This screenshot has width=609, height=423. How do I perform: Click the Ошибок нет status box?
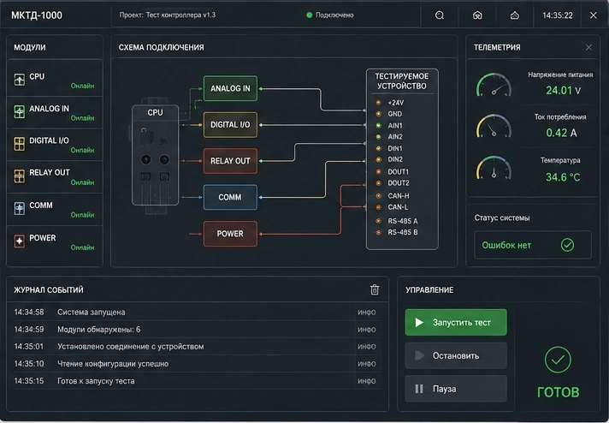[x=533, y=245]
